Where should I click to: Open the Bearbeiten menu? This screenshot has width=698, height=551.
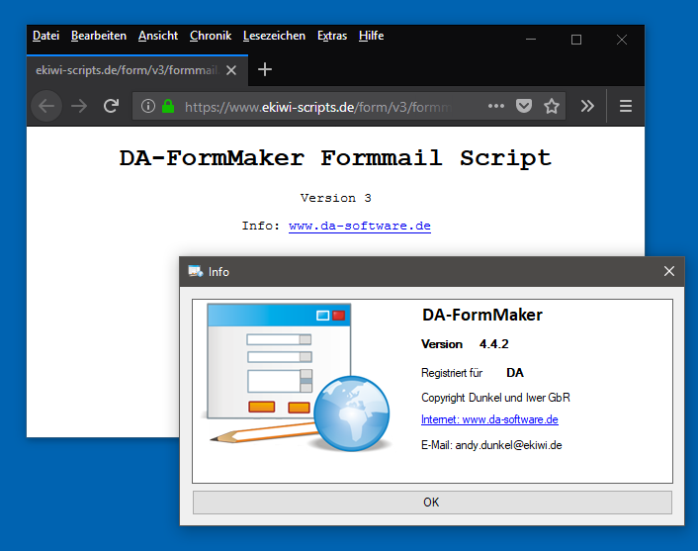pos(99,36)
